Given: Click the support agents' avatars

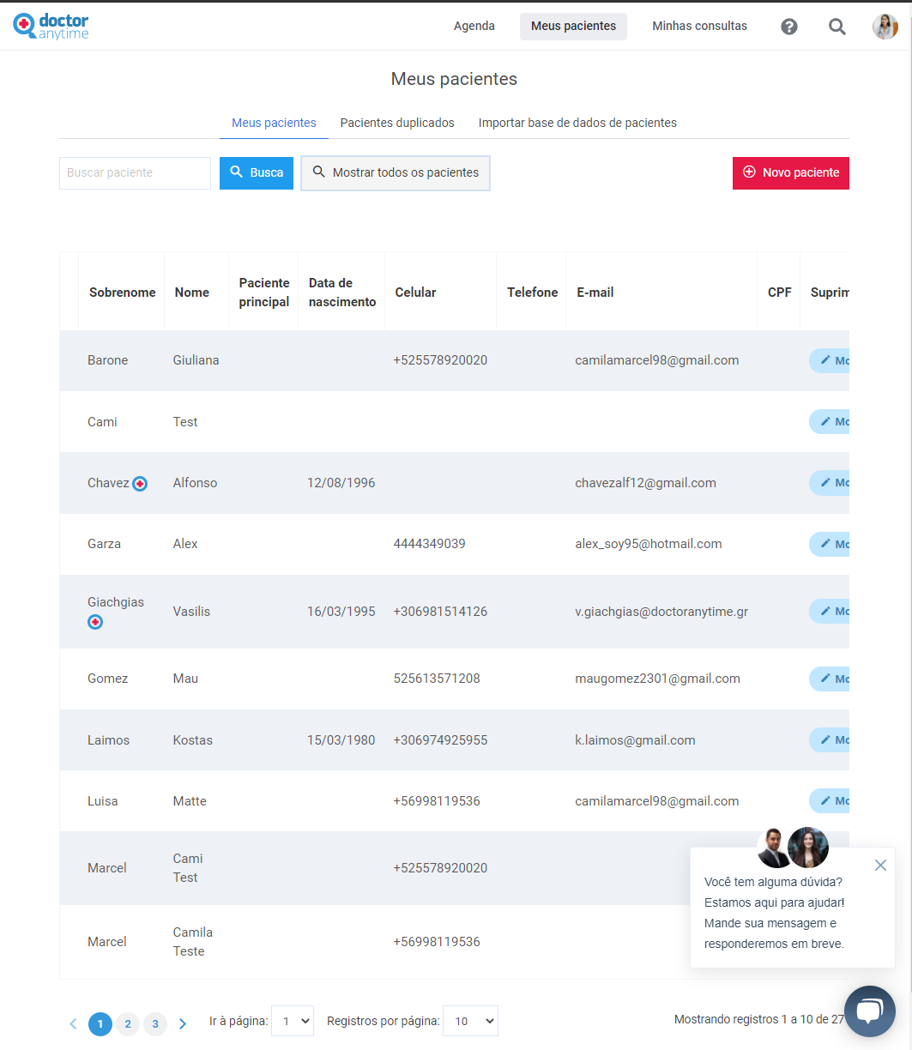Looking at the screenshot, I should pyautogui.click(x=794, y=848).
